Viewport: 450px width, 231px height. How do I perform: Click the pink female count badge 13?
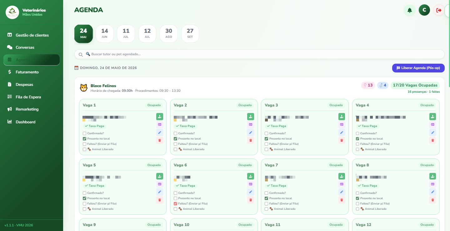point(368,85)
